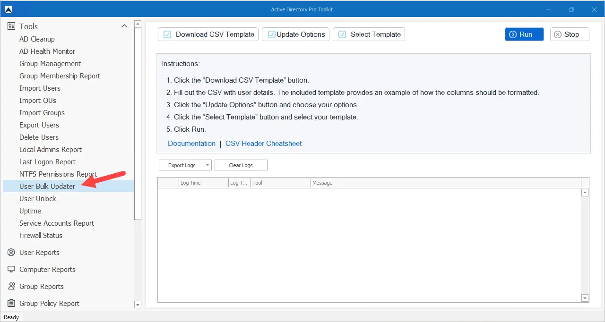The image size is (605, 322).
Task: Sort log table by Tool column
Action: pyautogui.click(x=280, y=183)
